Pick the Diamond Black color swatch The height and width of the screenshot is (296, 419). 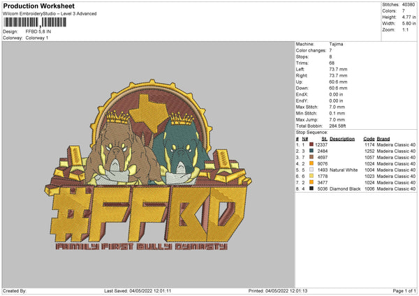point(311,188)
